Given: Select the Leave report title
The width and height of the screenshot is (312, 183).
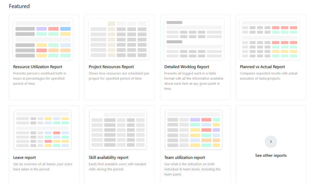Looking at the screenshot, I should click(24, 157).
